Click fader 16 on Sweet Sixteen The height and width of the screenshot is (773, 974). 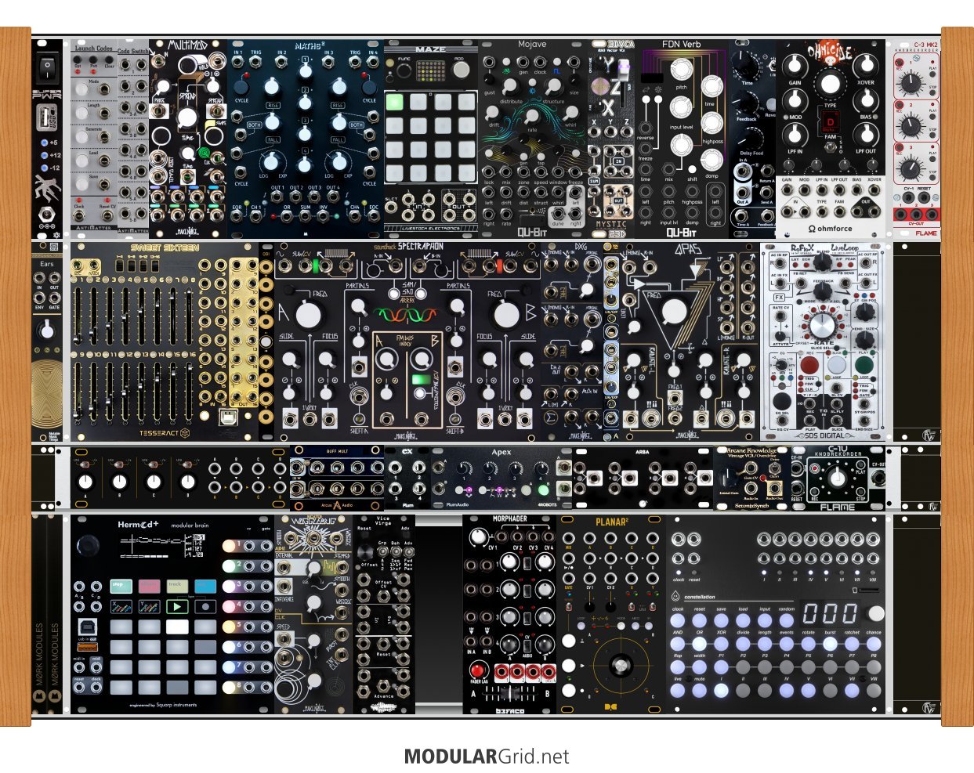pos(190,390)
